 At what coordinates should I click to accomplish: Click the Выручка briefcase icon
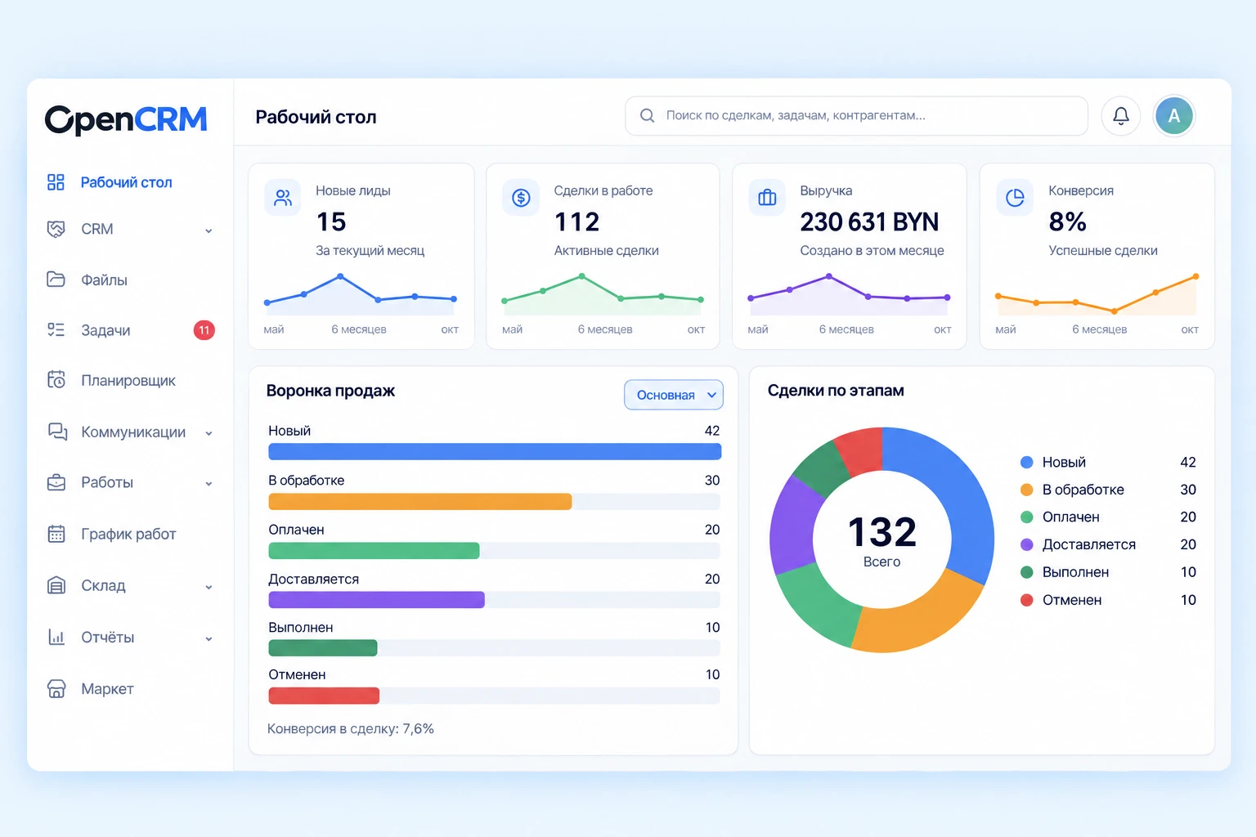(767, 198)
